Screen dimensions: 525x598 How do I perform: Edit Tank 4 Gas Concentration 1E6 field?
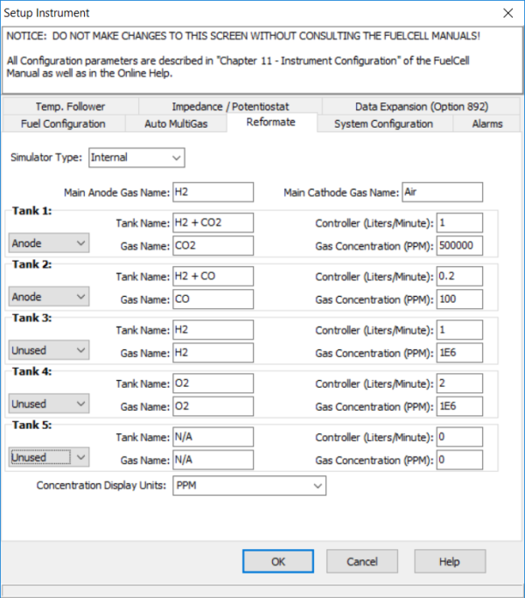pyautogui.click(x=459, y=406)
